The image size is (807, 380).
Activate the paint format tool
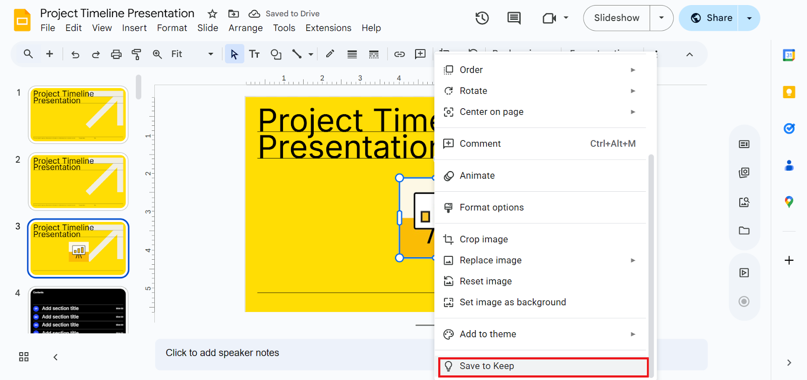[x=136, y=54]
